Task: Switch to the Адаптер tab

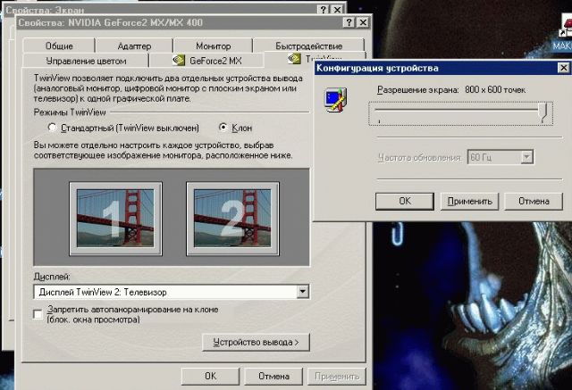Action: click(x=134, y=46)
